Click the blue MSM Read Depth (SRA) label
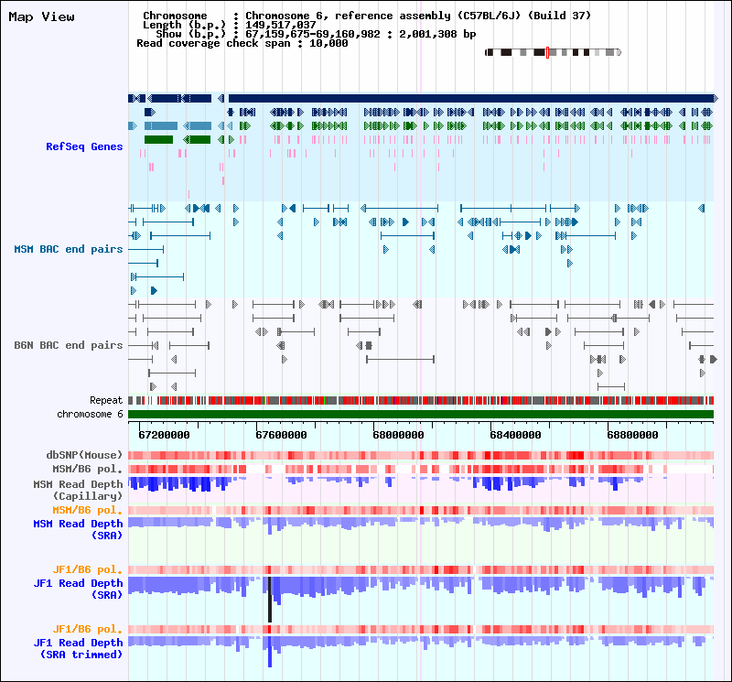The height and width of the screenshot is (682, 732). click(x=78, y=530)
